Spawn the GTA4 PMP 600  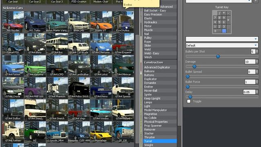coord(35,88)
